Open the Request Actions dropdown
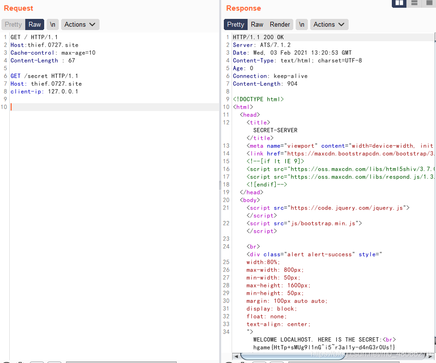This screenshot has width=436, height=363. [80, 24]
